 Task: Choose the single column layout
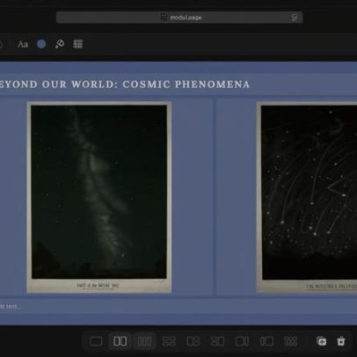(x=96, y=341)
